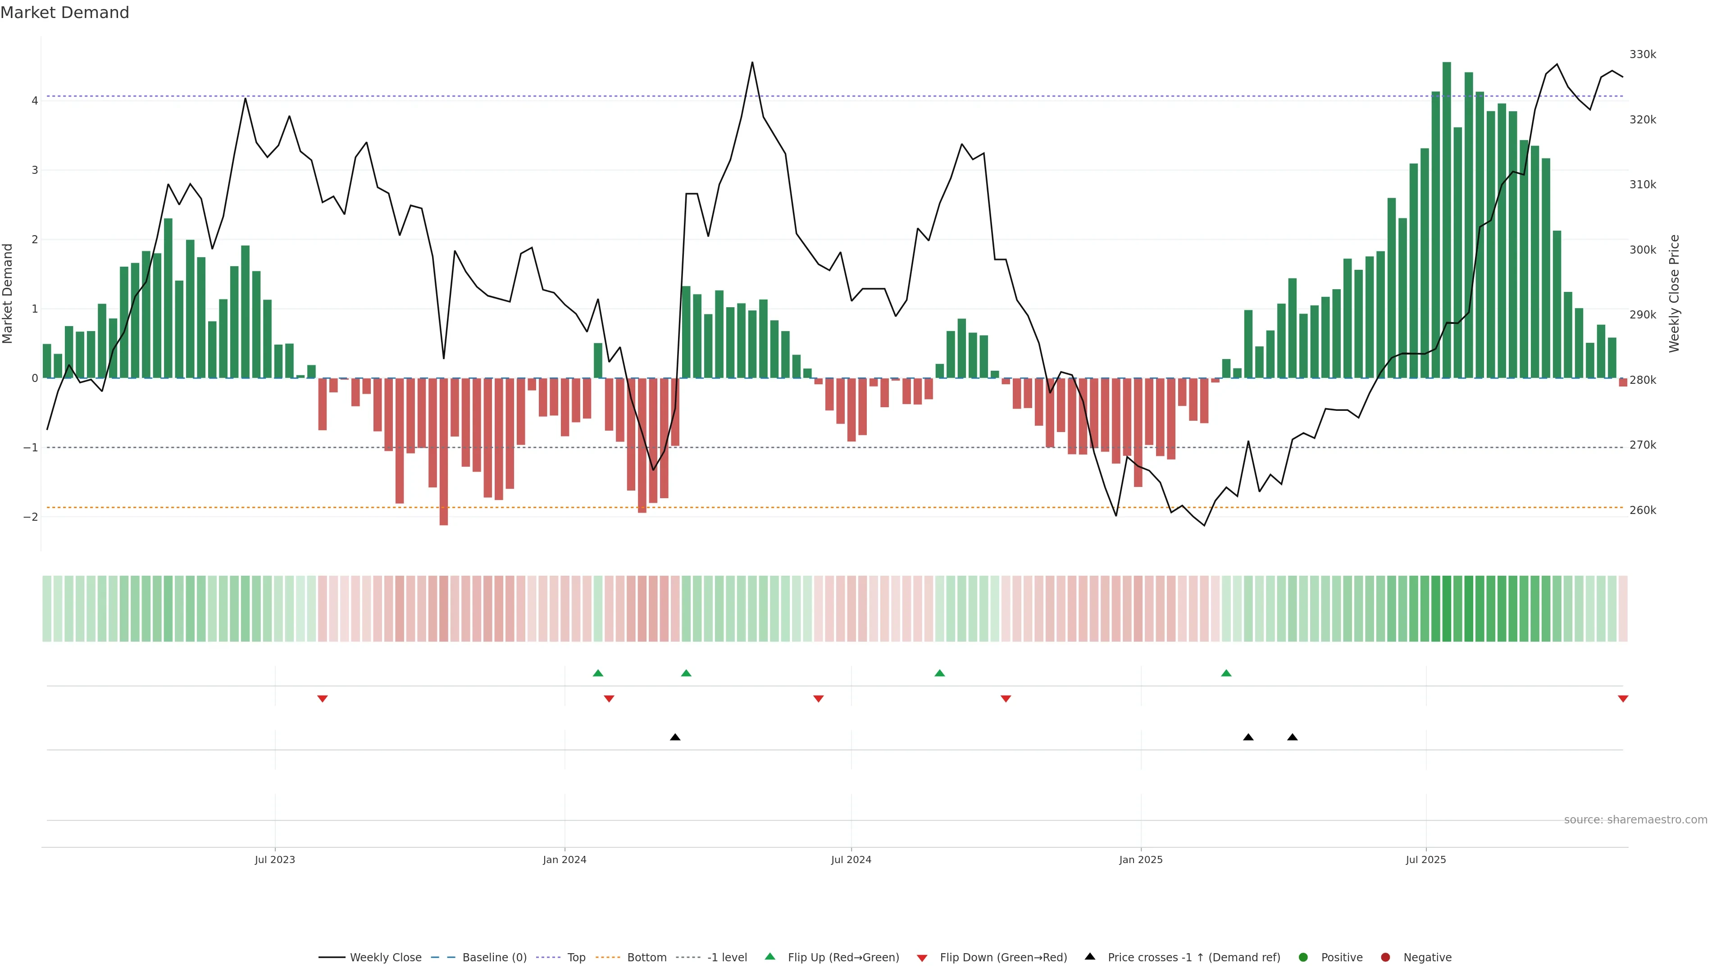Screen dimensions: 1730x973
Task: Click the Jul 2025 x-axis label
Action: click(x=1426, y=859)
